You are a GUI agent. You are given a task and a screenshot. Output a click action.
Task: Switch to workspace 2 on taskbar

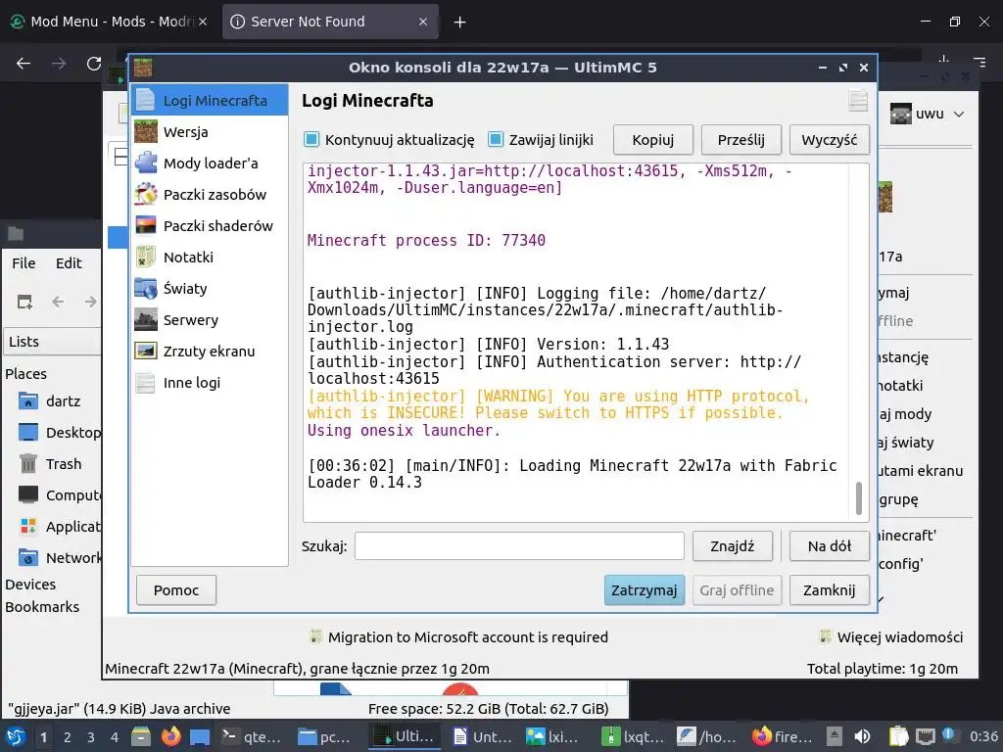click(68, 737)
